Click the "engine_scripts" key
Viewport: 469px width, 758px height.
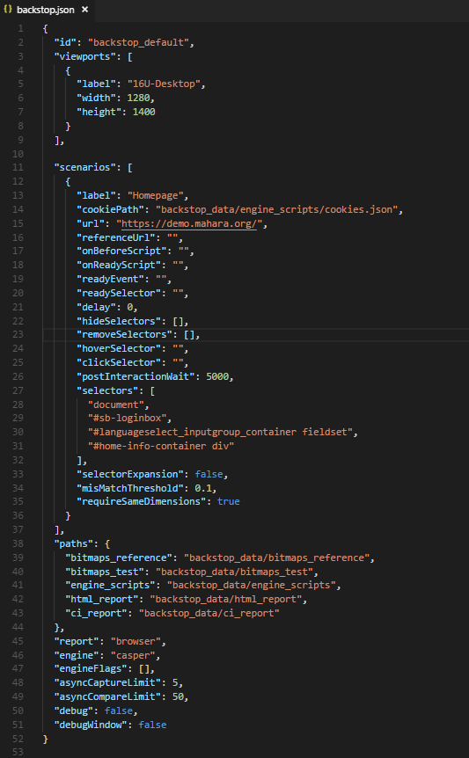tap(110, 586)
